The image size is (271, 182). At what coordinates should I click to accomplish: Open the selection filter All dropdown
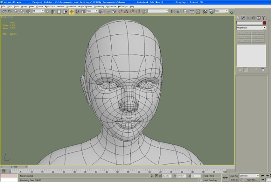click(x=38, y=11)
